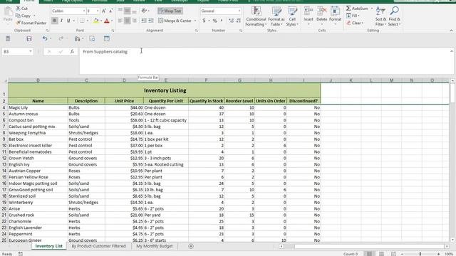Click inside the formula bar text

(x=105, y=52)
